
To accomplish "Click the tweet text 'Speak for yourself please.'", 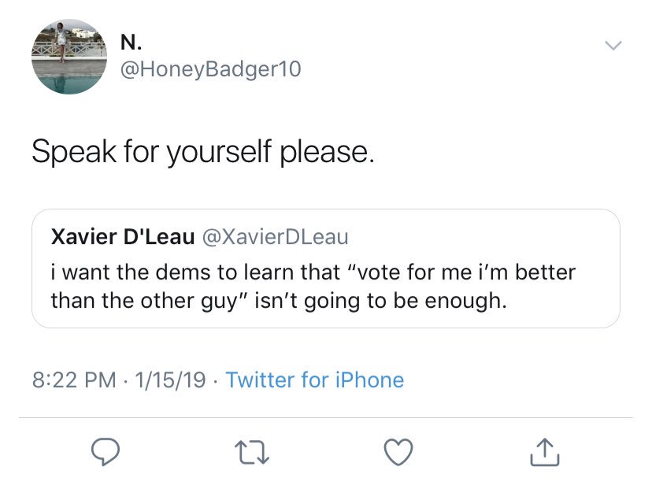I will pos(202,152).
